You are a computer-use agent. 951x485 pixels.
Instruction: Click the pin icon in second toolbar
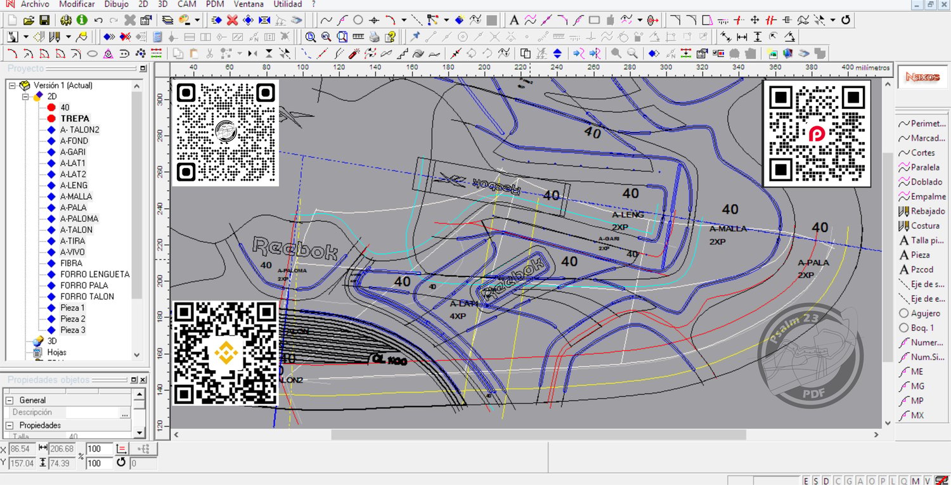point(415,36)
